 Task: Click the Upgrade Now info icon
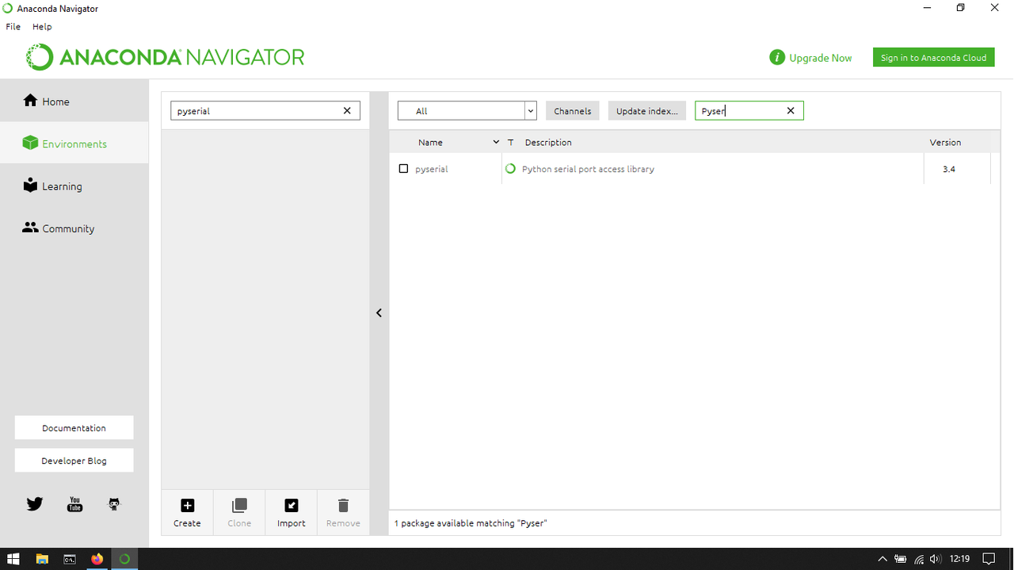777,57
